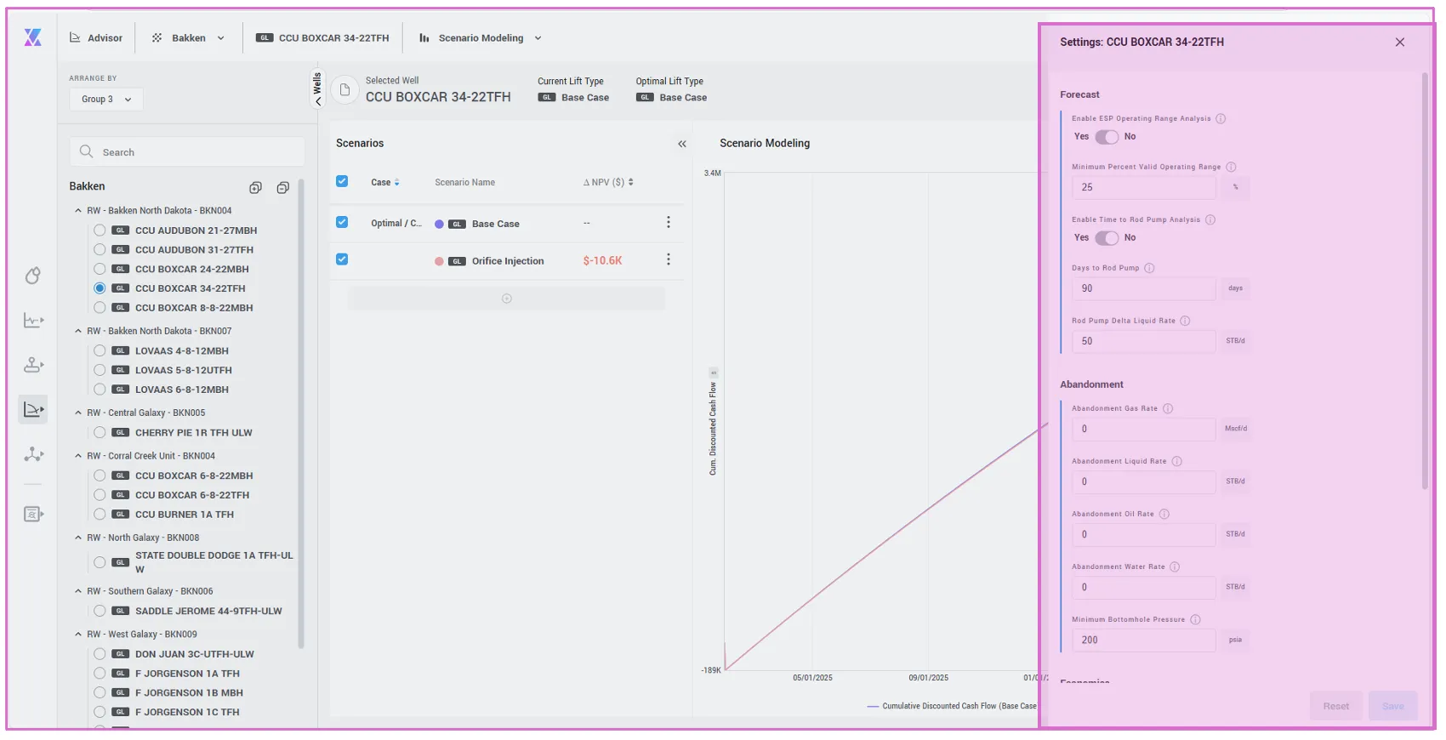Select LOVAAS 4-8-12MBH radio button
Viewport: 1446px width, 740px height.
click(100, 350)
